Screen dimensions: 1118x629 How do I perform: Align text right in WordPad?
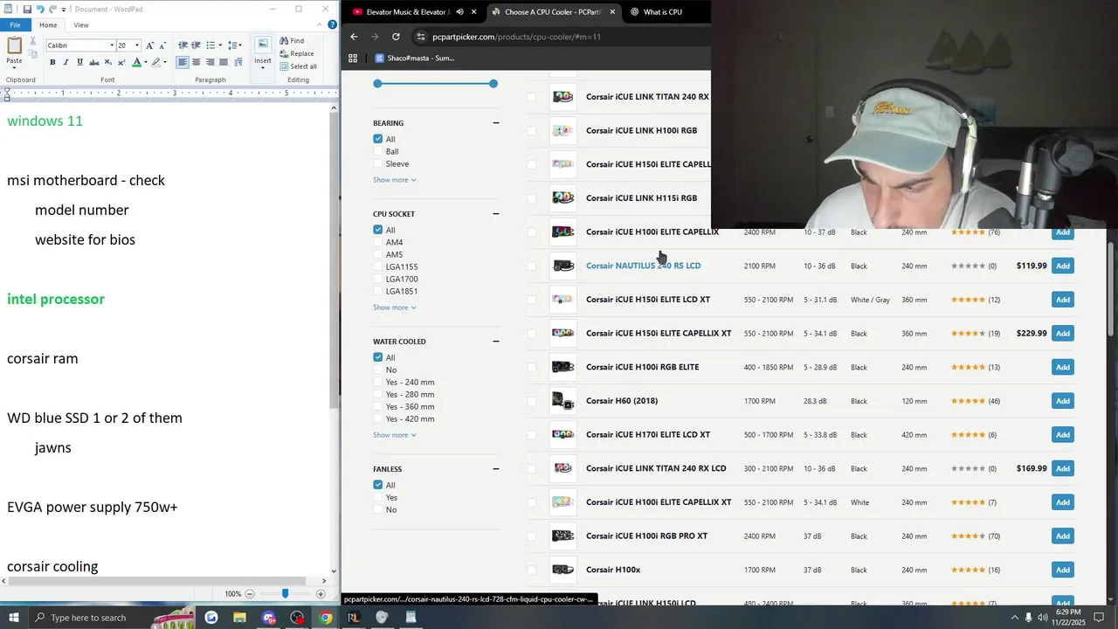click(210, 62)
